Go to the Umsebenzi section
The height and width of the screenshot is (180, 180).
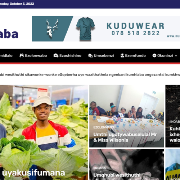[104, 55]
